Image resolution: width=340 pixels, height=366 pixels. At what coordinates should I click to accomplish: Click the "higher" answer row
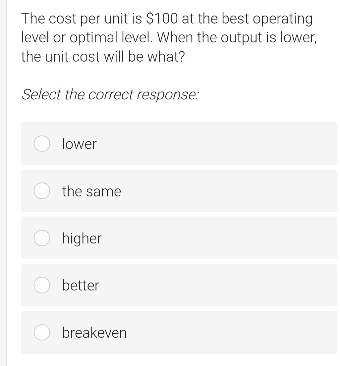click(x=179, y=238)
